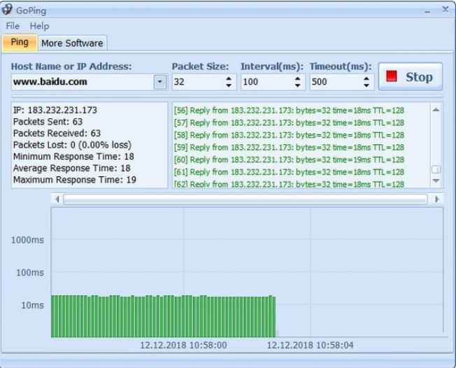Select the Ping tab

pos(20,42)
